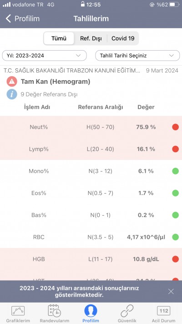182x324 pixels.
Task: Open Grafiklerim chart icon
Action: (x=18, y=311)
